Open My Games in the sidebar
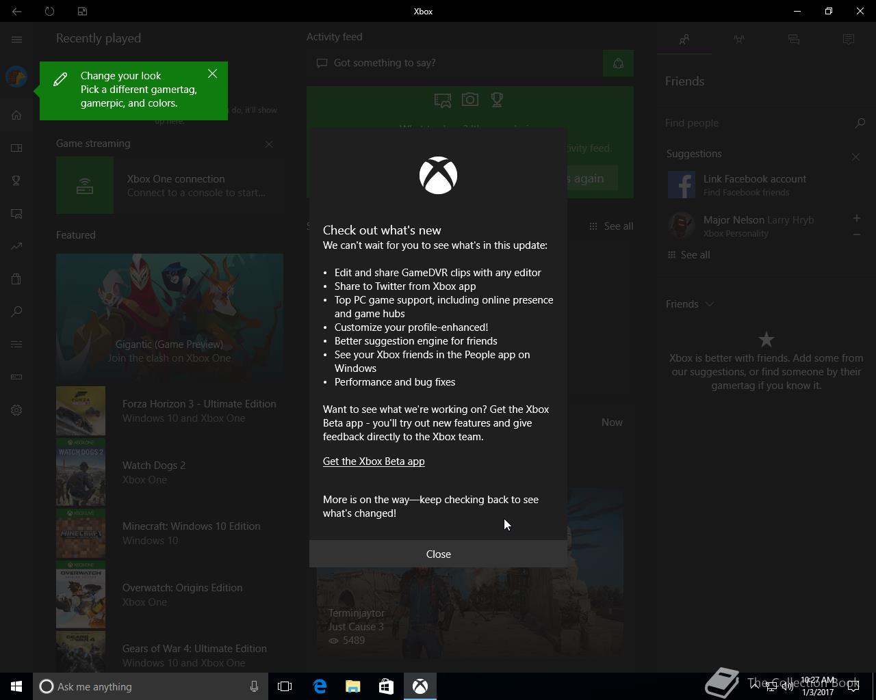 click(x=16, y=148)
